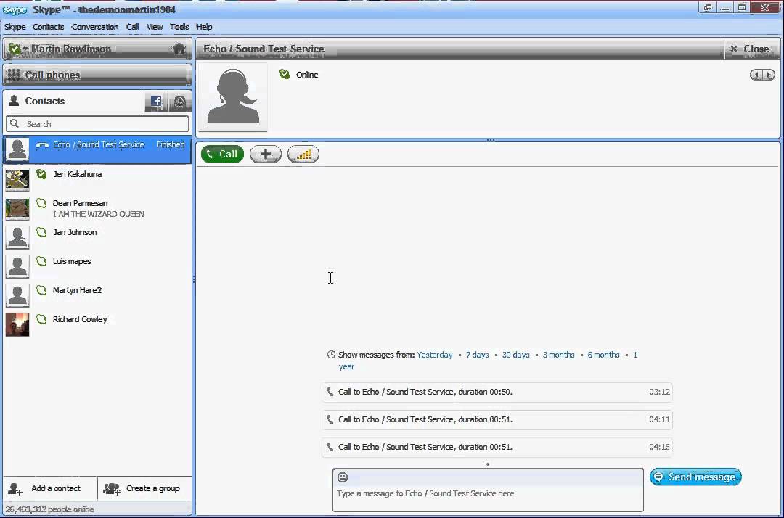Select contact Richard Cowley

click(97, 324)
